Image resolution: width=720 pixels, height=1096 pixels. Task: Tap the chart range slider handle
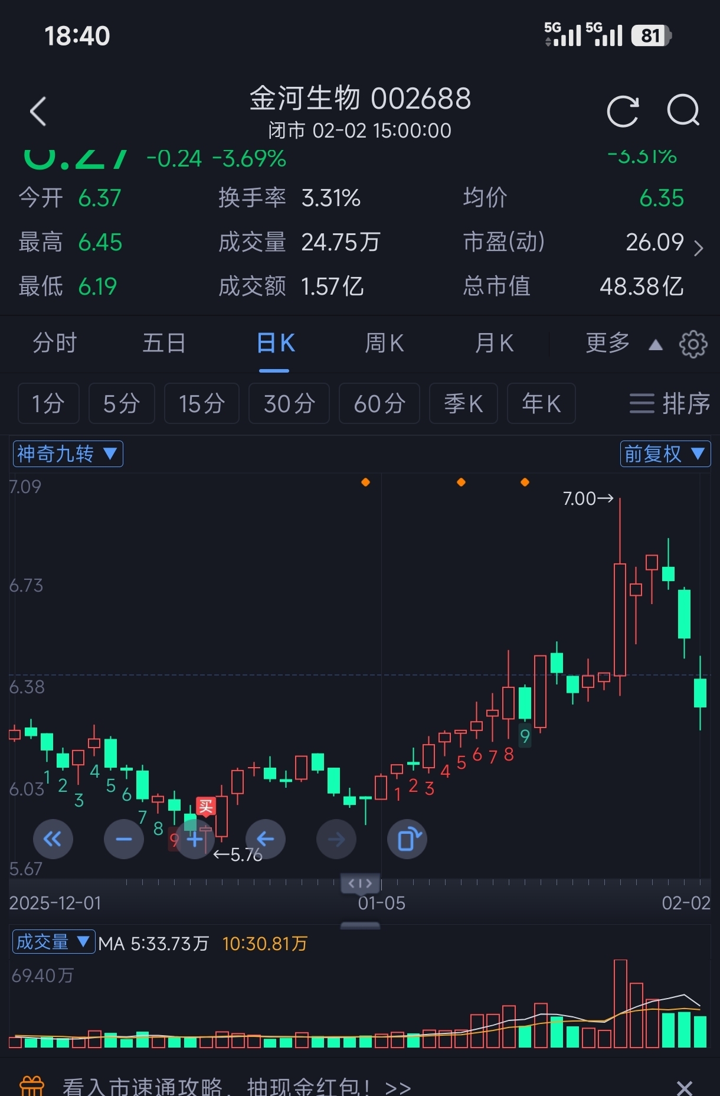point(360,883)
